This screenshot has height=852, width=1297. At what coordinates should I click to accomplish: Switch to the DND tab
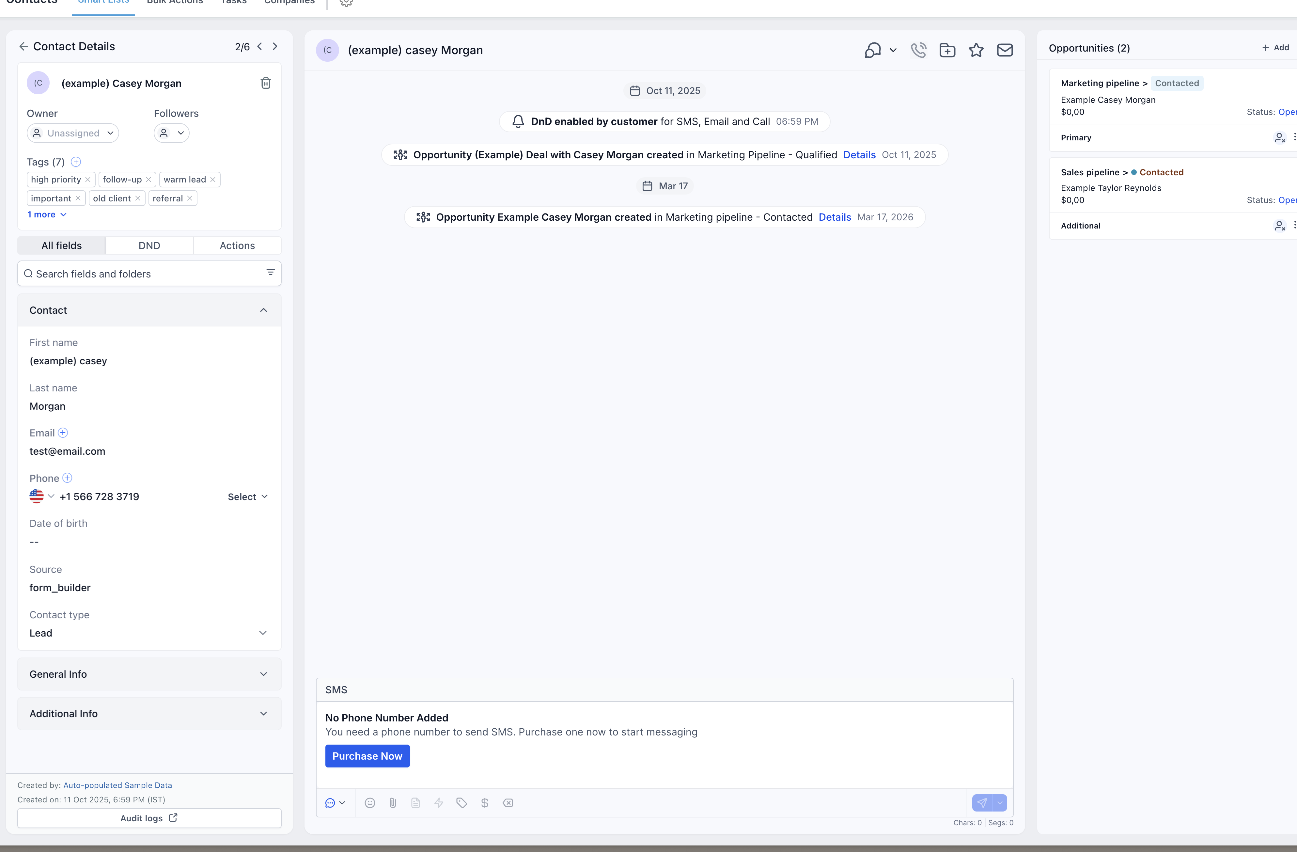tap(149, 245)
